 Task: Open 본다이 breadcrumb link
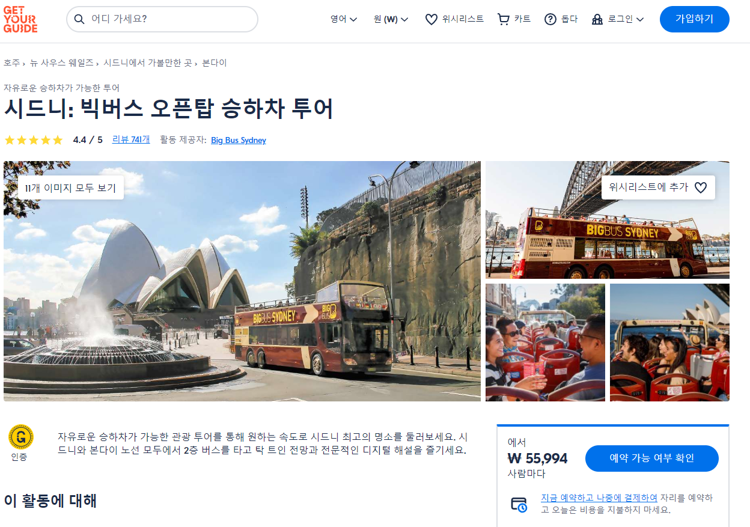pos(215,62)
